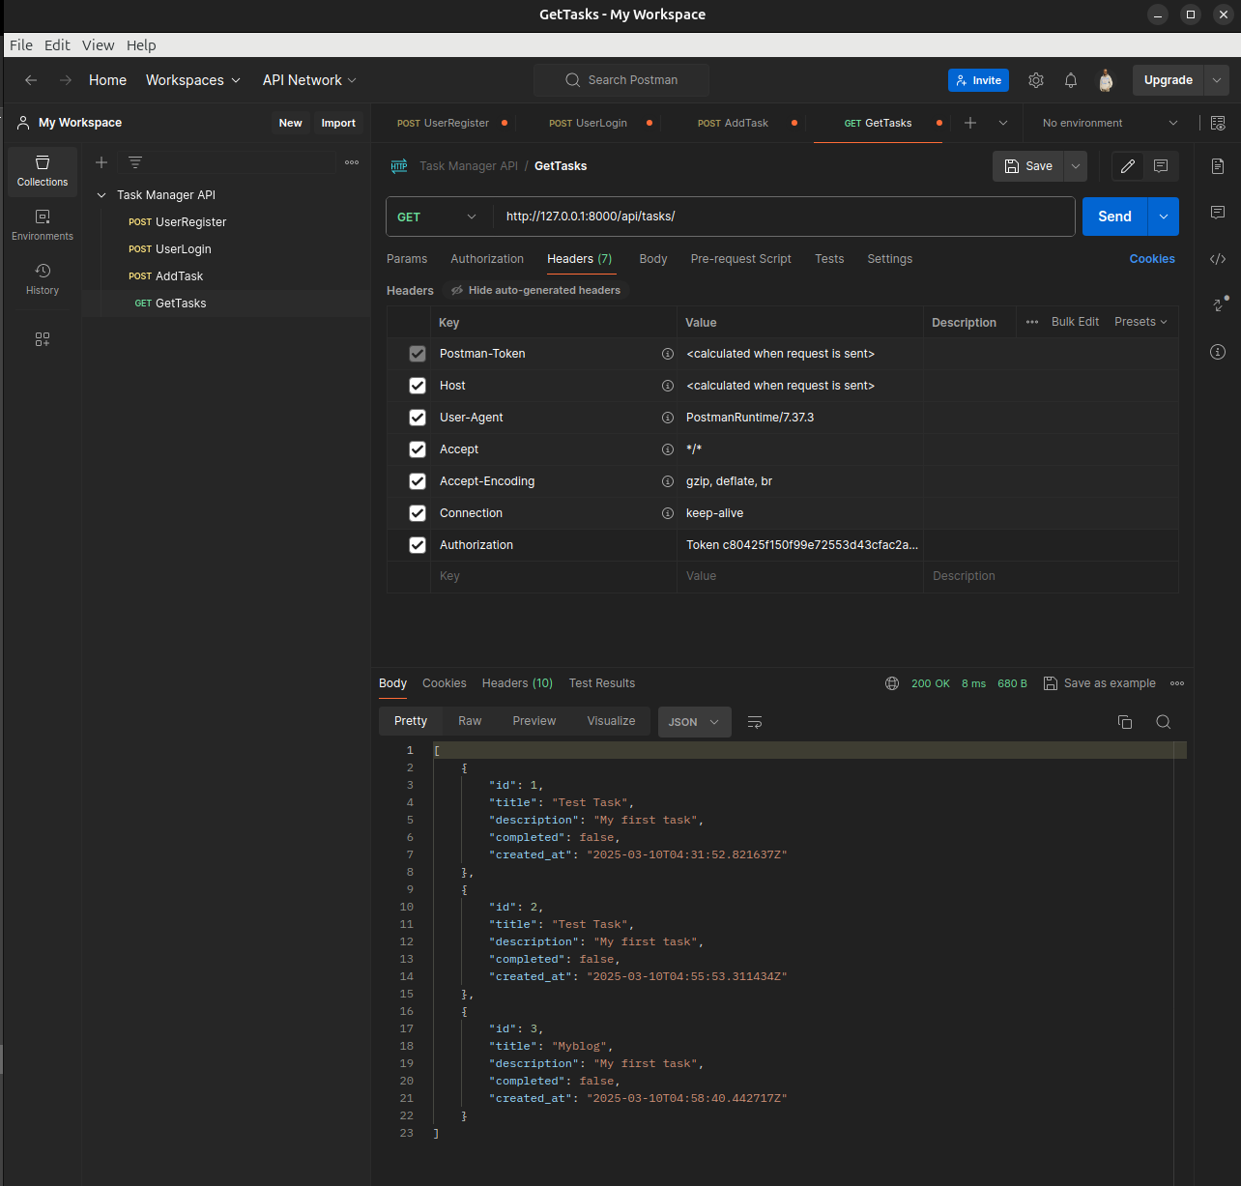Viewport: 1241px width, 1186px height.
Task: Open the Environments sidebar panel
Action: tap(43, 225)
